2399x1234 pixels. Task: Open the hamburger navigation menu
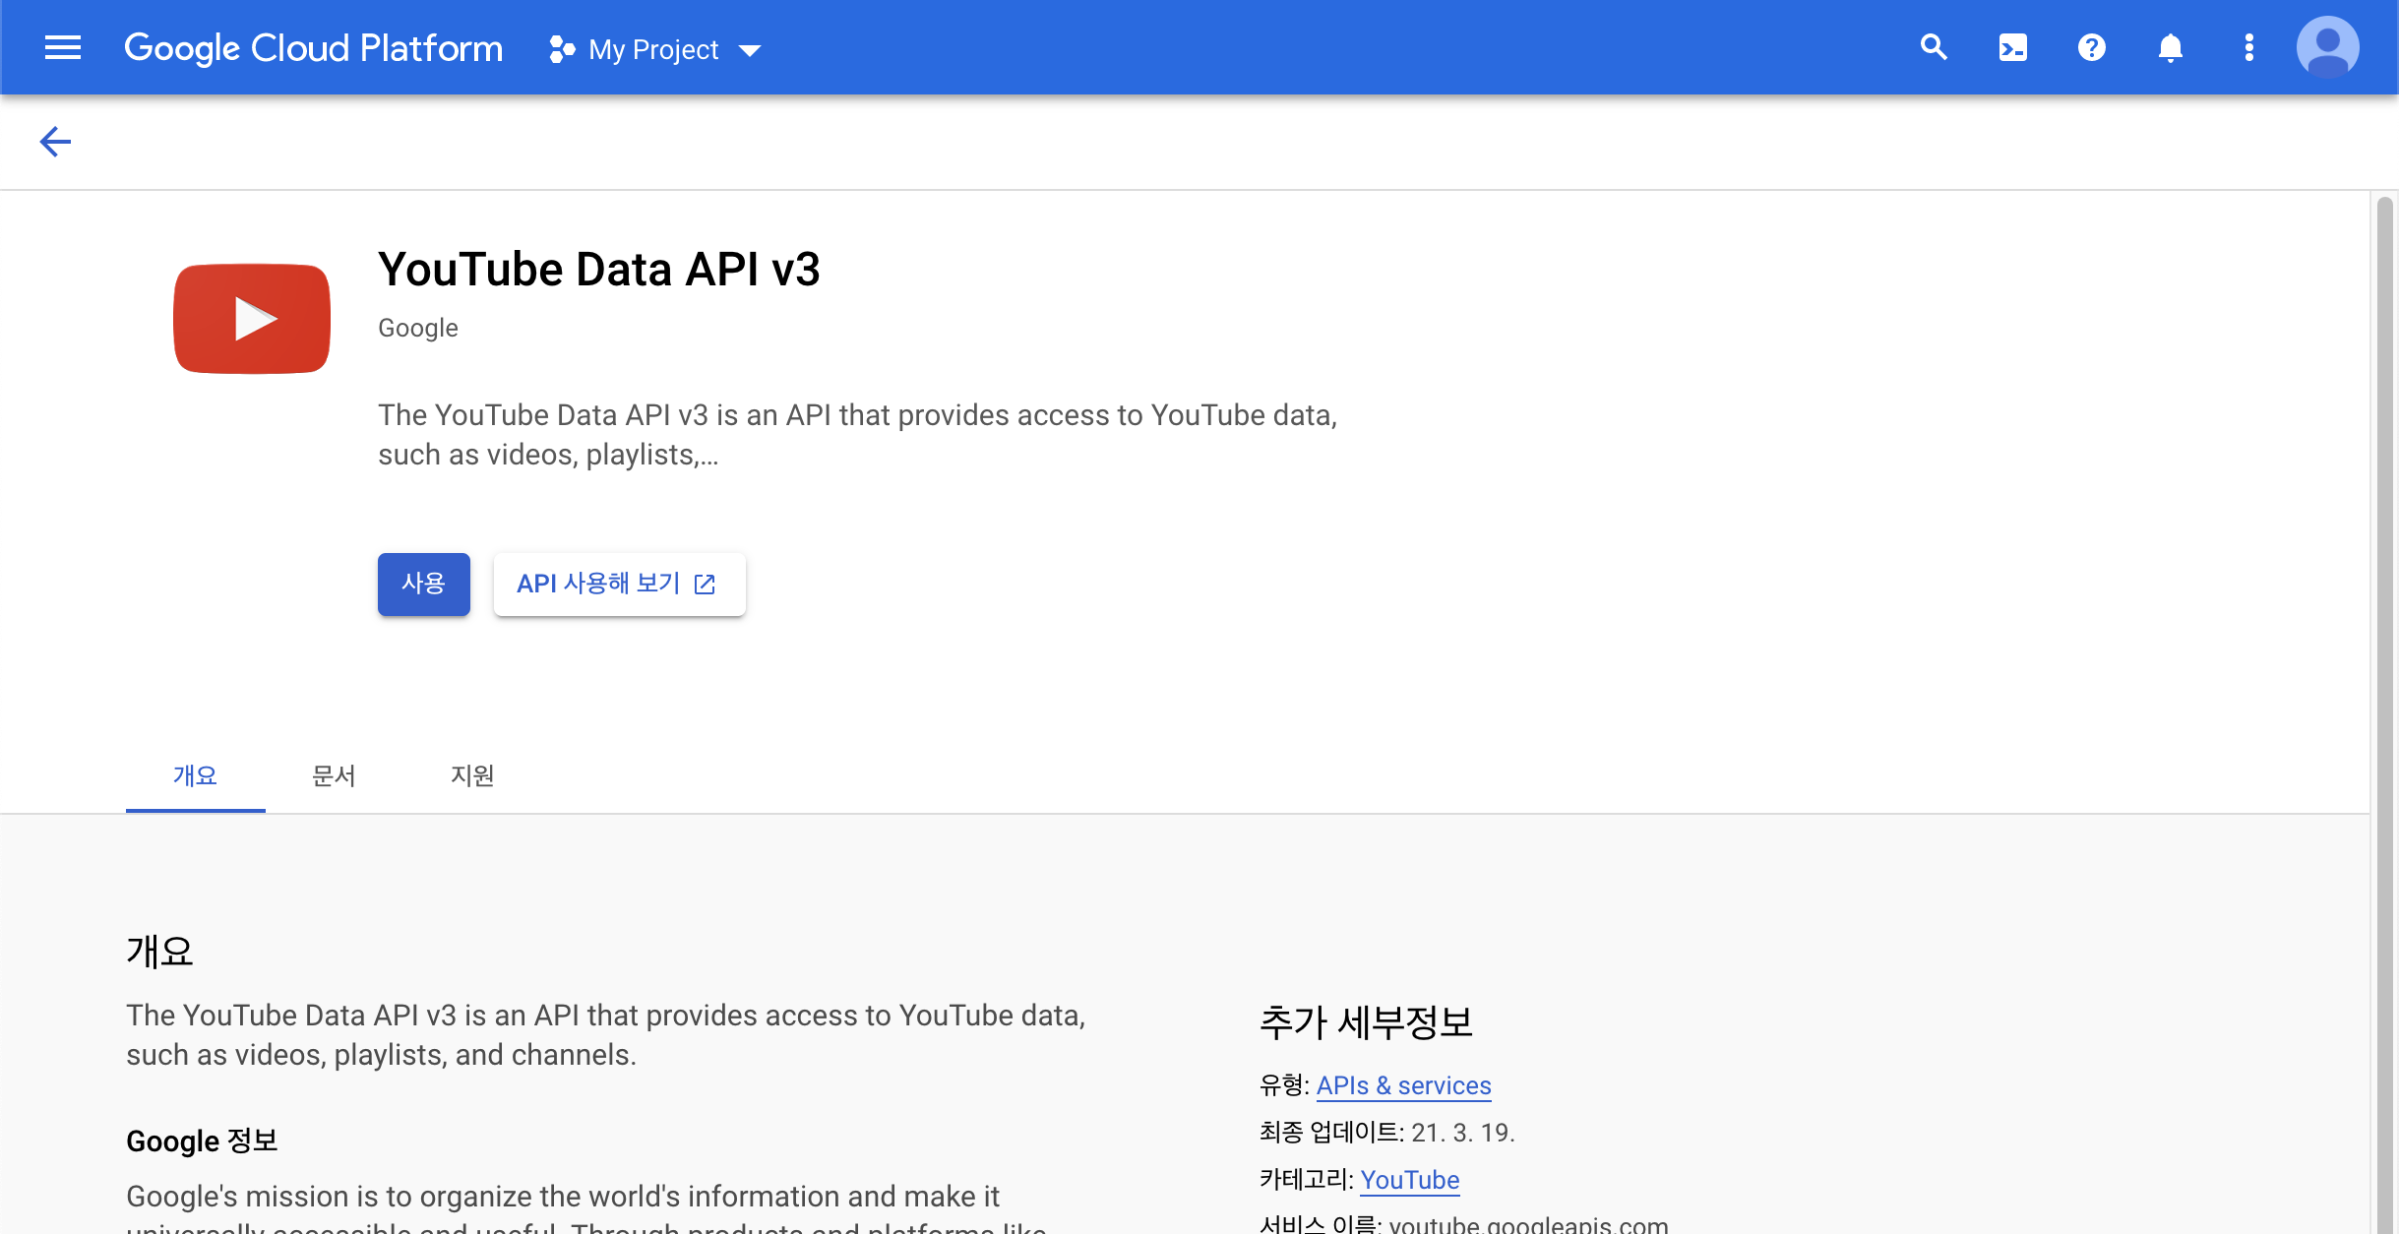coord(63,47)
